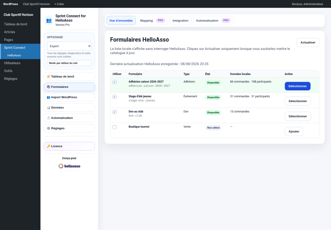
Task: Open Réglages in WordPress admin menu
Action: coord(11,79)
